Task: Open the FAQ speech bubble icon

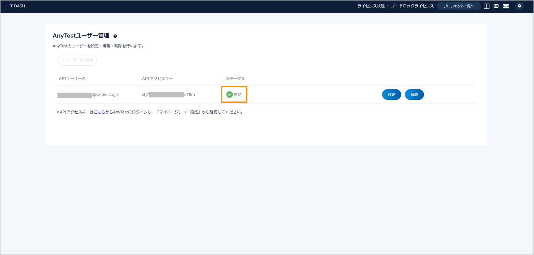Action: [496, 6]
